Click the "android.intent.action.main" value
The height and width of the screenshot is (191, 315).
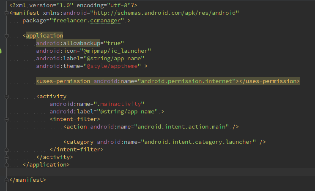click(x=181, y=126)
